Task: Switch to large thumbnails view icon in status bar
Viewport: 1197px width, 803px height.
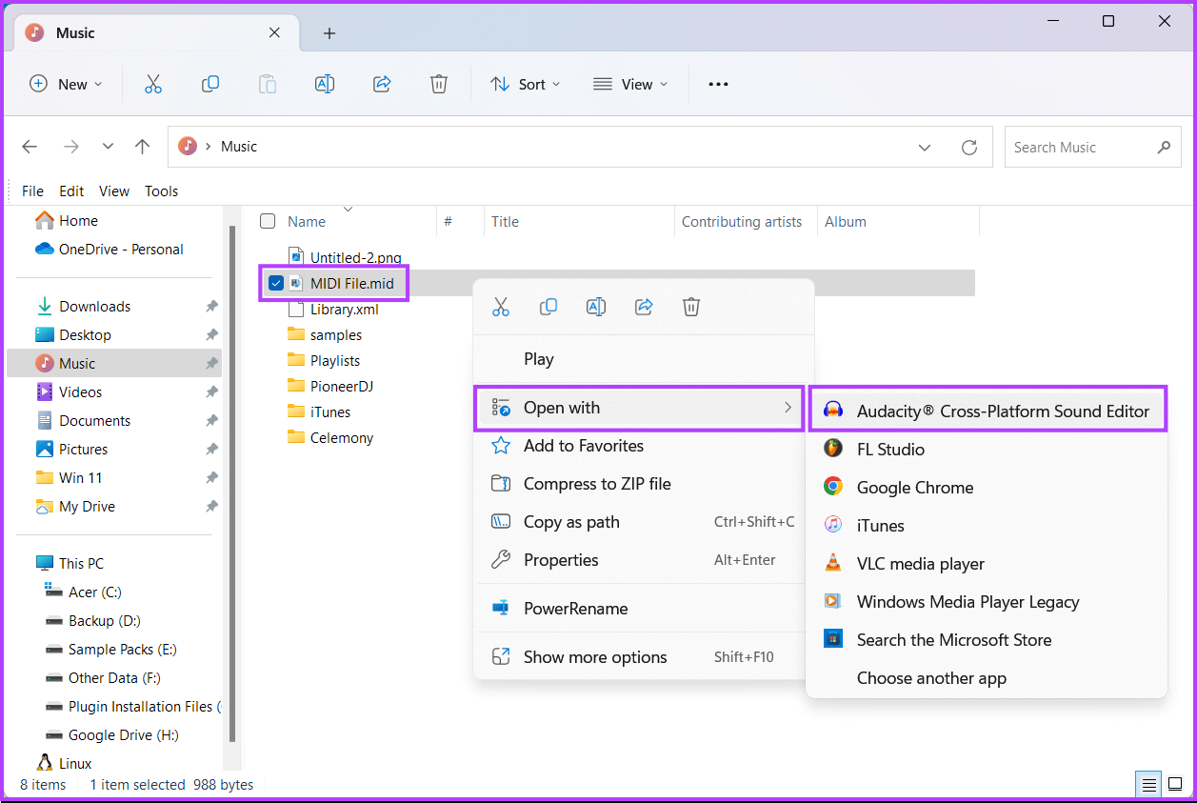Action: point(1175,785)
